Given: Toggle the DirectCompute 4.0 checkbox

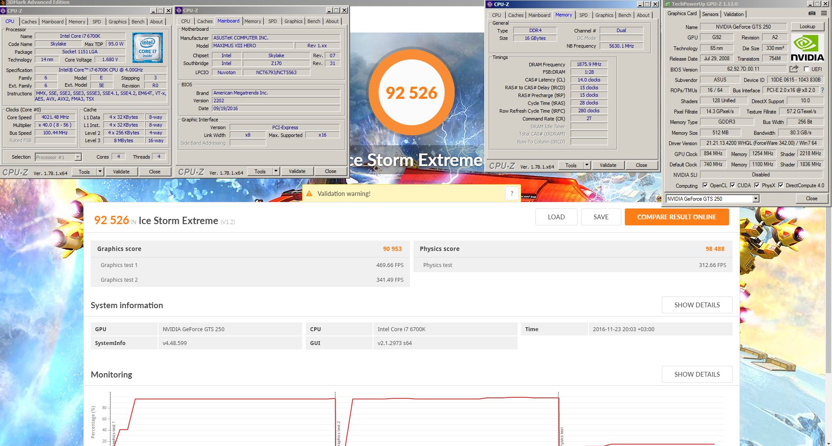Looking at the screenshot, I should point(781,185).
